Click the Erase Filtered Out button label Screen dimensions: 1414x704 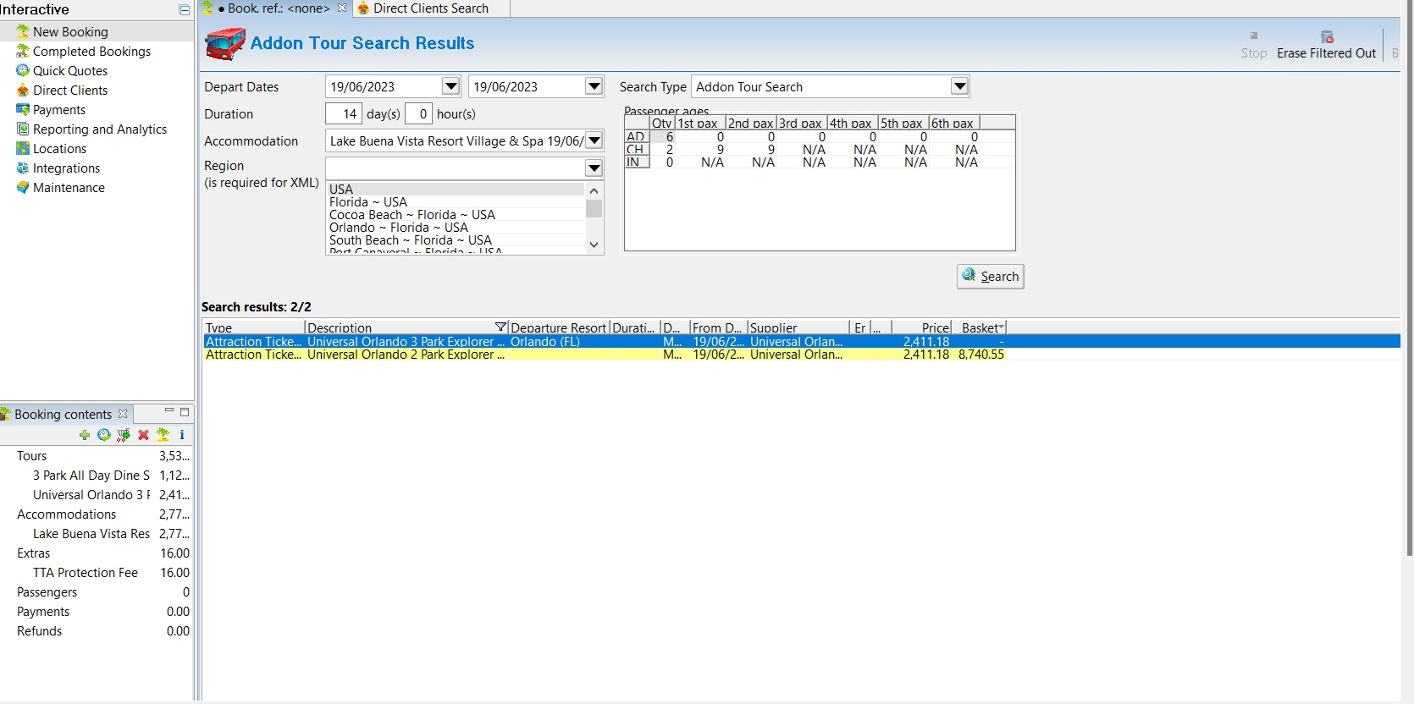1327,53
